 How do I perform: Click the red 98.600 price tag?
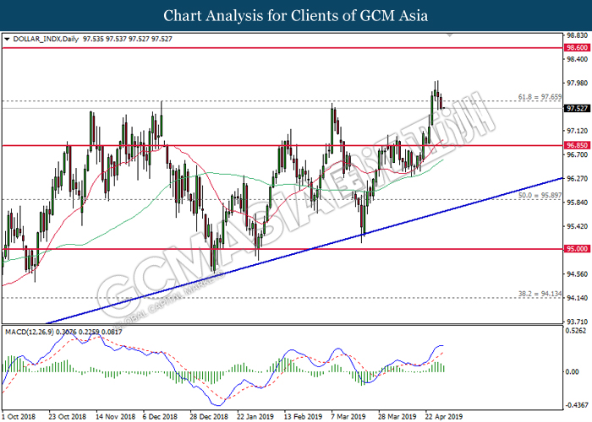pos(578,49)
